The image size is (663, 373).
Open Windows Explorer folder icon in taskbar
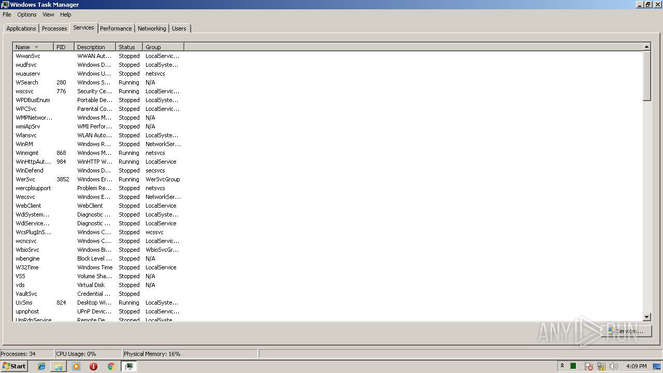click(x=59, y=366)
